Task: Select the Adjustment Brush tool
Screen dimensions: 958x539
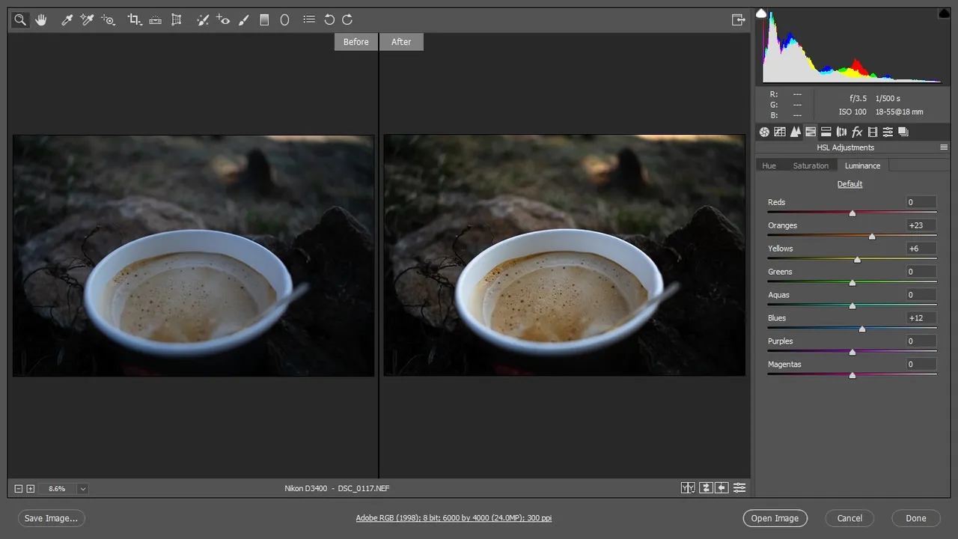Action: 243,20
